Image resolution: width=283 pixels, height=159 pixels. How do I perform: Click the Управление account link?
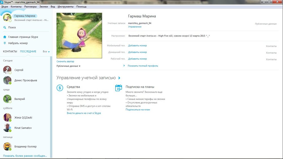tap(135, 27)
